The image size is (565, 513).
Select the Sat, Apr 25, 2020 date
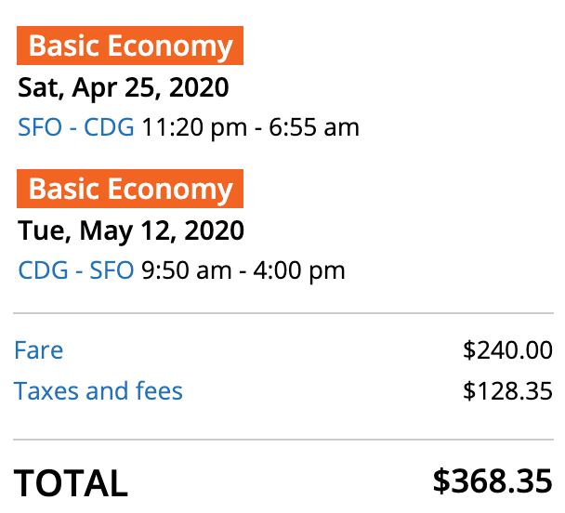pyautogui.click(x=124, y=88)
